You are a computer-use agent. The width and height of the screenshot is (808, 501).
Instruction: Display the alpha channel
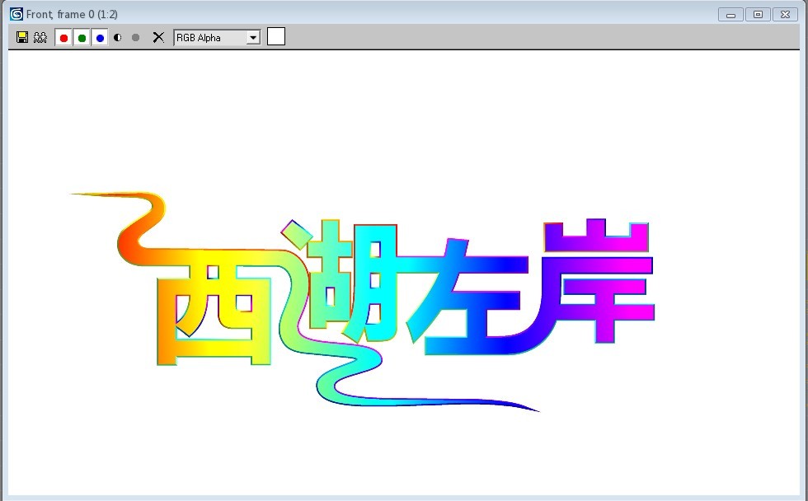pyautogui.click(x=118, y=37)
